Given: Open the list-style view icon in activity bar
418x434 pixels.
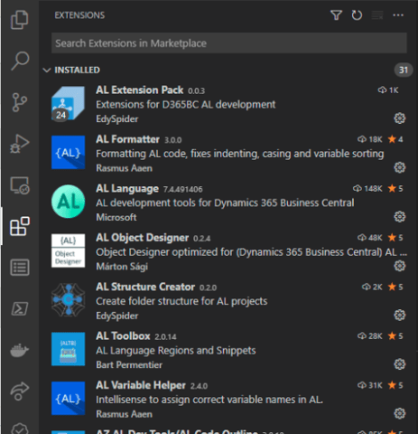Looking at the screenshot, I should [20, 268].
